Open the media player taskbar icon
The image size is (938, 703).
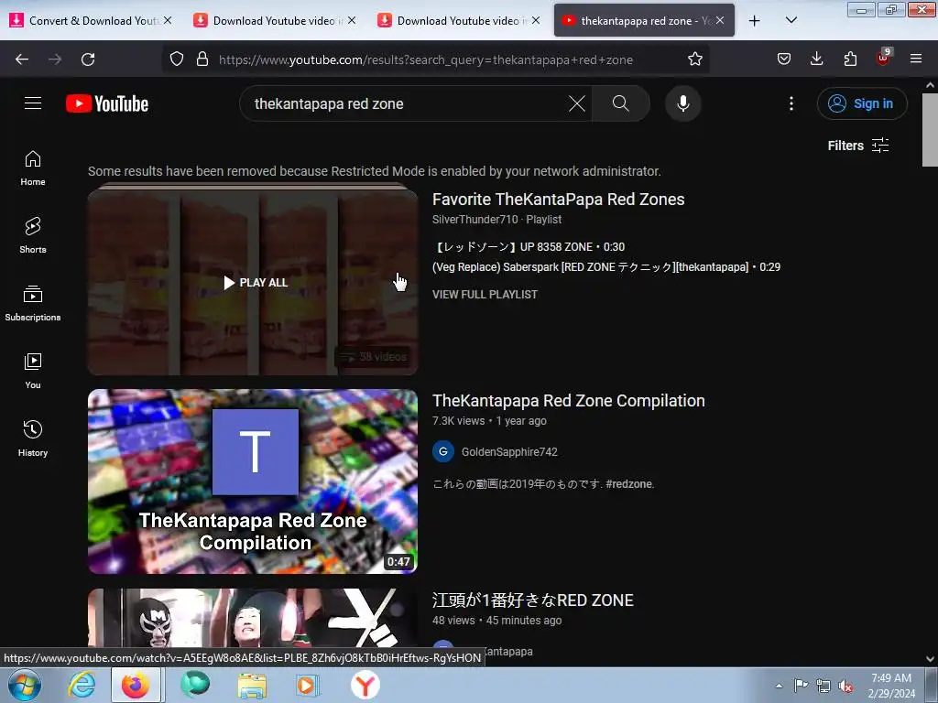tap(308, 685)
